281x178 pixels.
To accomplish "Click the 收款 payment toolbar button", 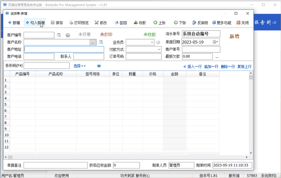I will 140,23.
